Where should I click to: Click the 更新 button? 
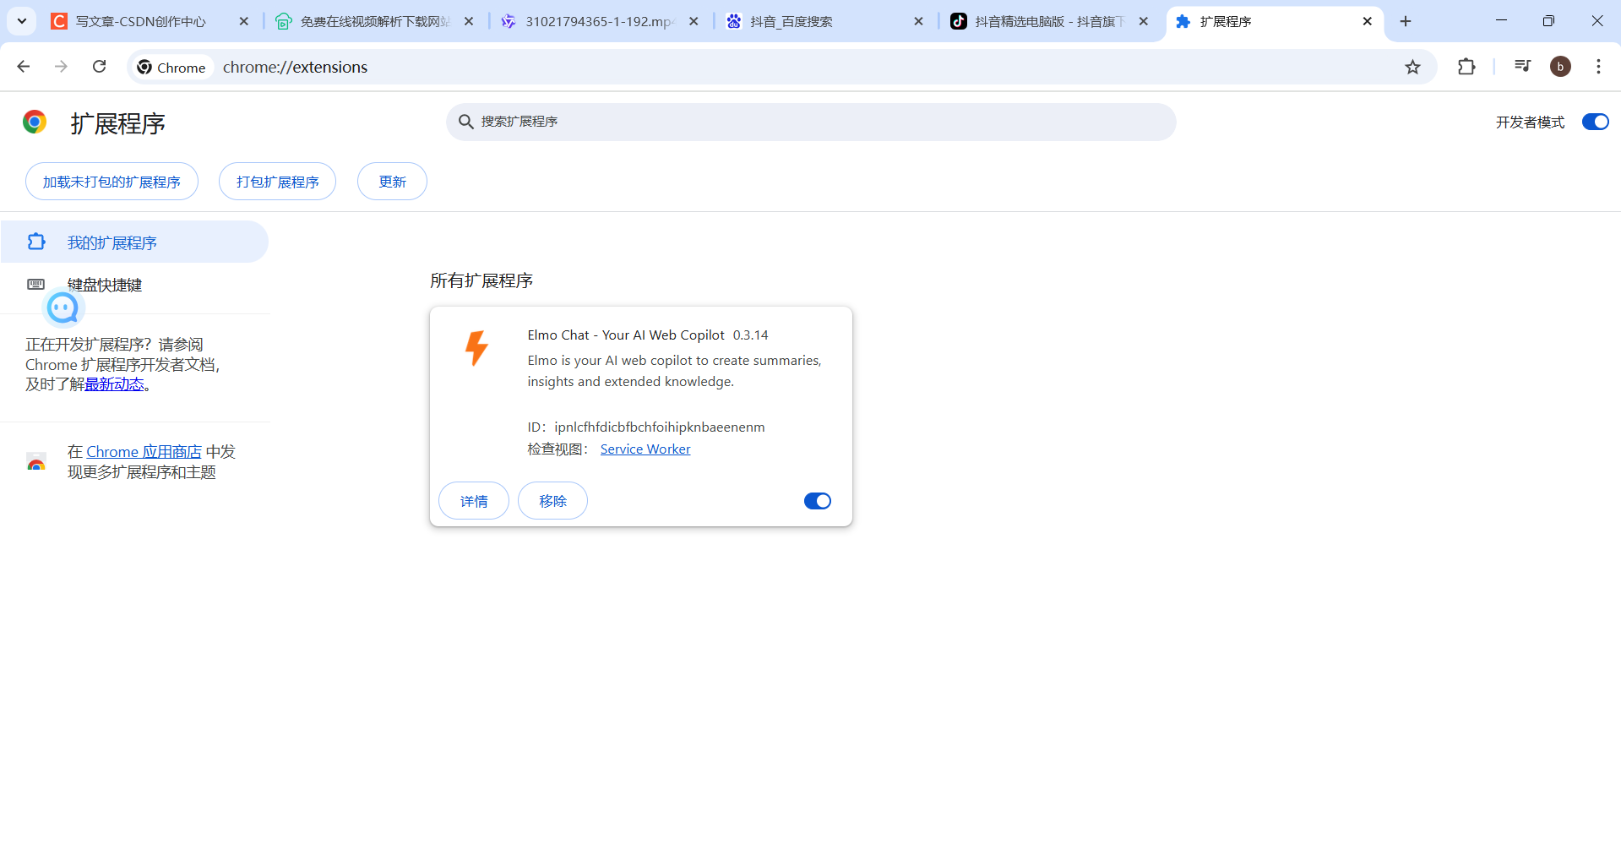[392, 182]
